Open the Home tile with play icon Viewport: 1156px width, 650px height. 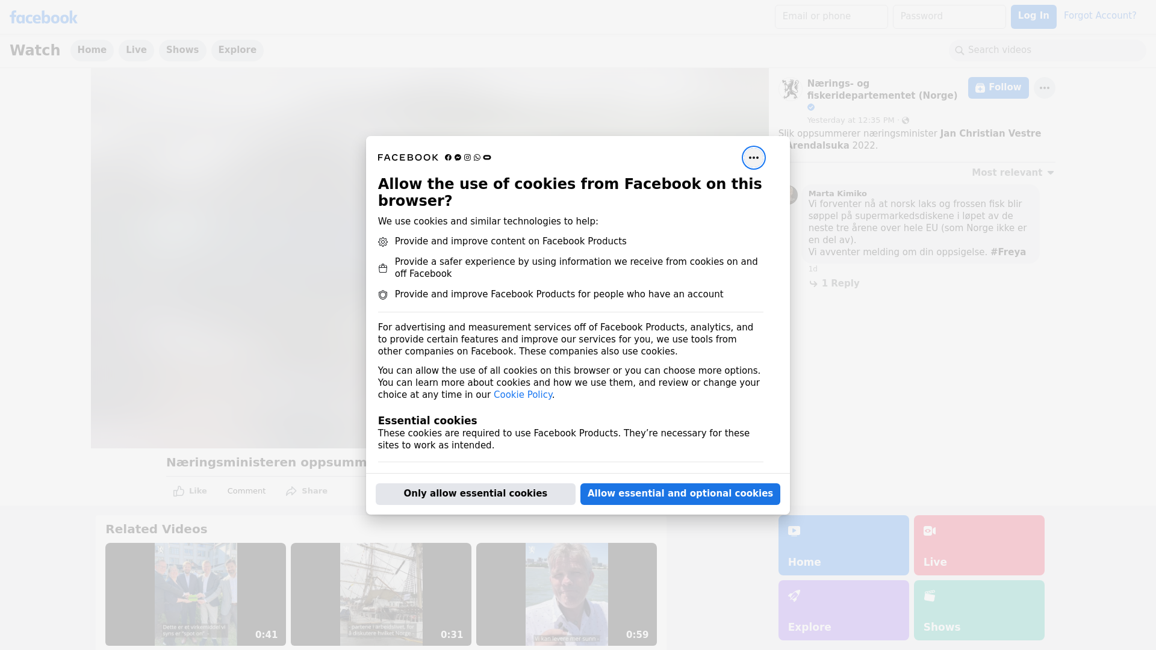(843, 545)
